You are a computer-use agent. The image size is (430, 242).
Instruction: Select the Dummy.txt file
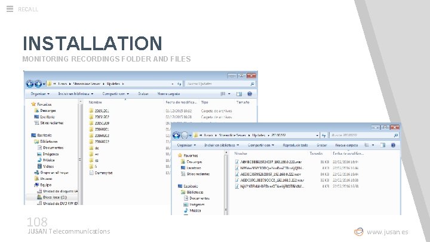101,173
